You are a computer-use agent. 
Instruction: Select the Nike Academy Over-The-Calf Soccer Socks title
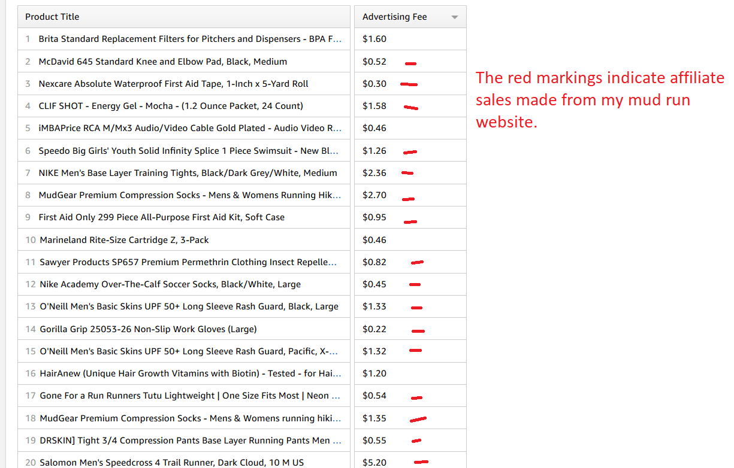click(x=170, y=284)
